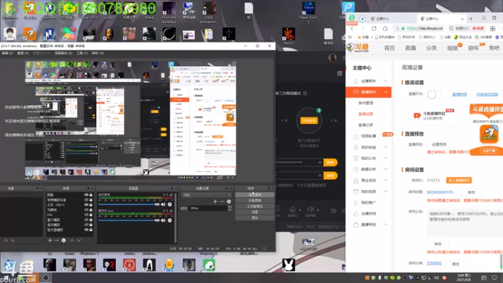503x283 pixels.
Task: Open the CASE Animatronics desktop shortcut
Action: (209, 12)
